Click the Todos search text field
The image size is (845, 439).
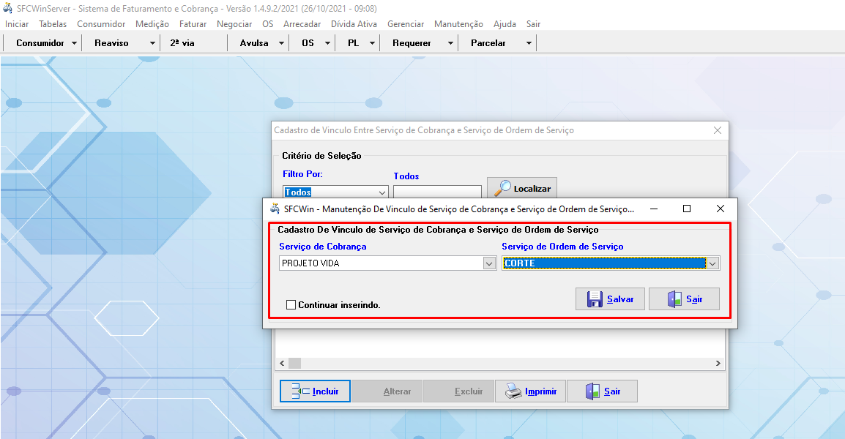point(437,192)
